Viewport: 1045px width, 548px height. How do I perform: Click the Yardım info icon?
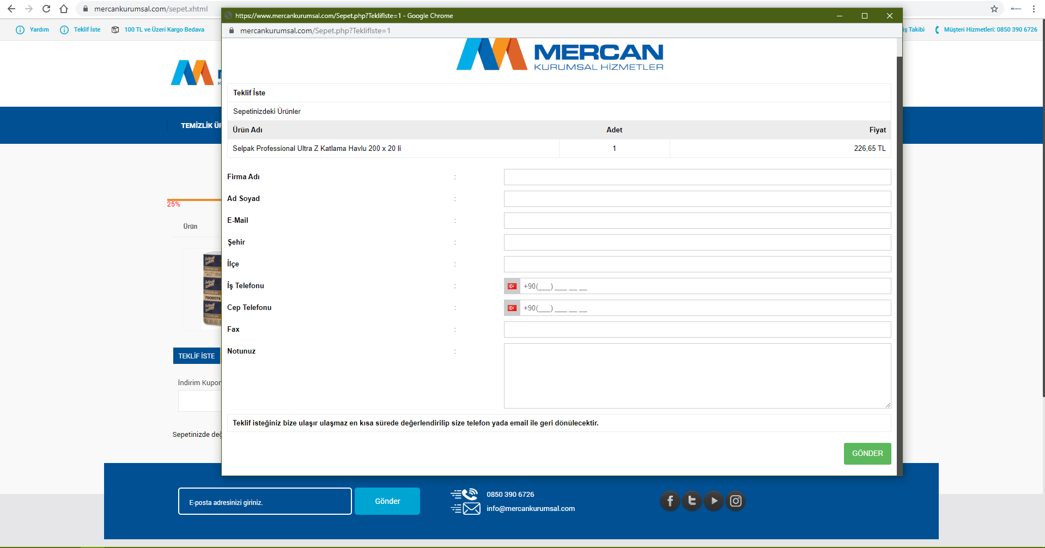(x=20, y=30)
